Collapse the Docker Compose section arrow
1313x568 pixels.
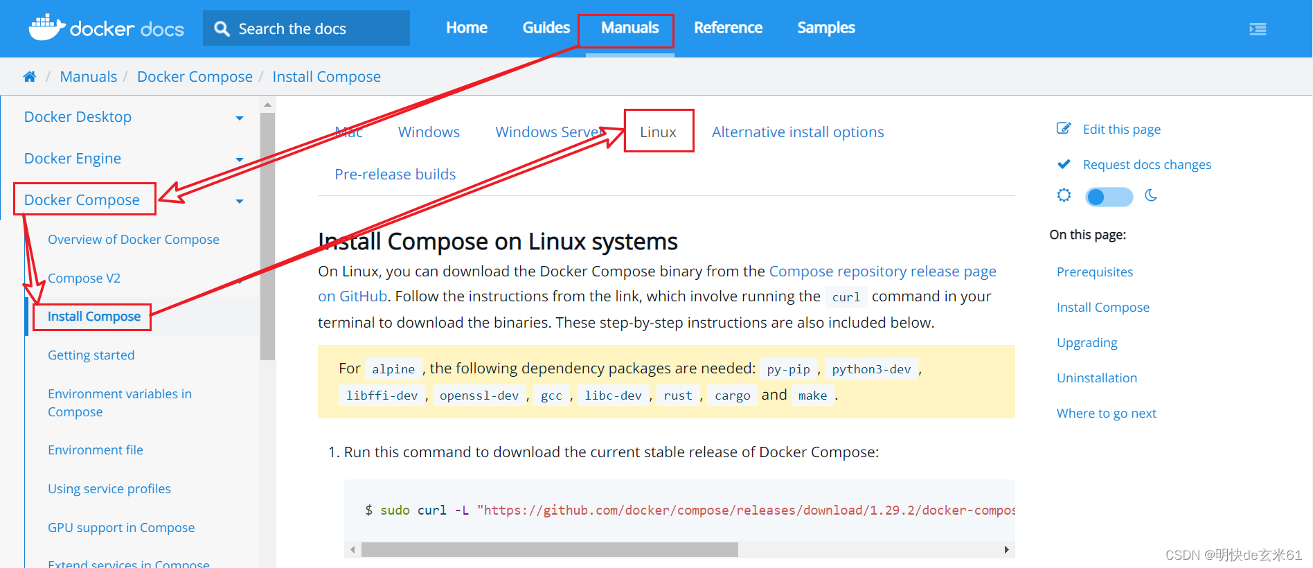pyautogui.click(x=240, y=202)
